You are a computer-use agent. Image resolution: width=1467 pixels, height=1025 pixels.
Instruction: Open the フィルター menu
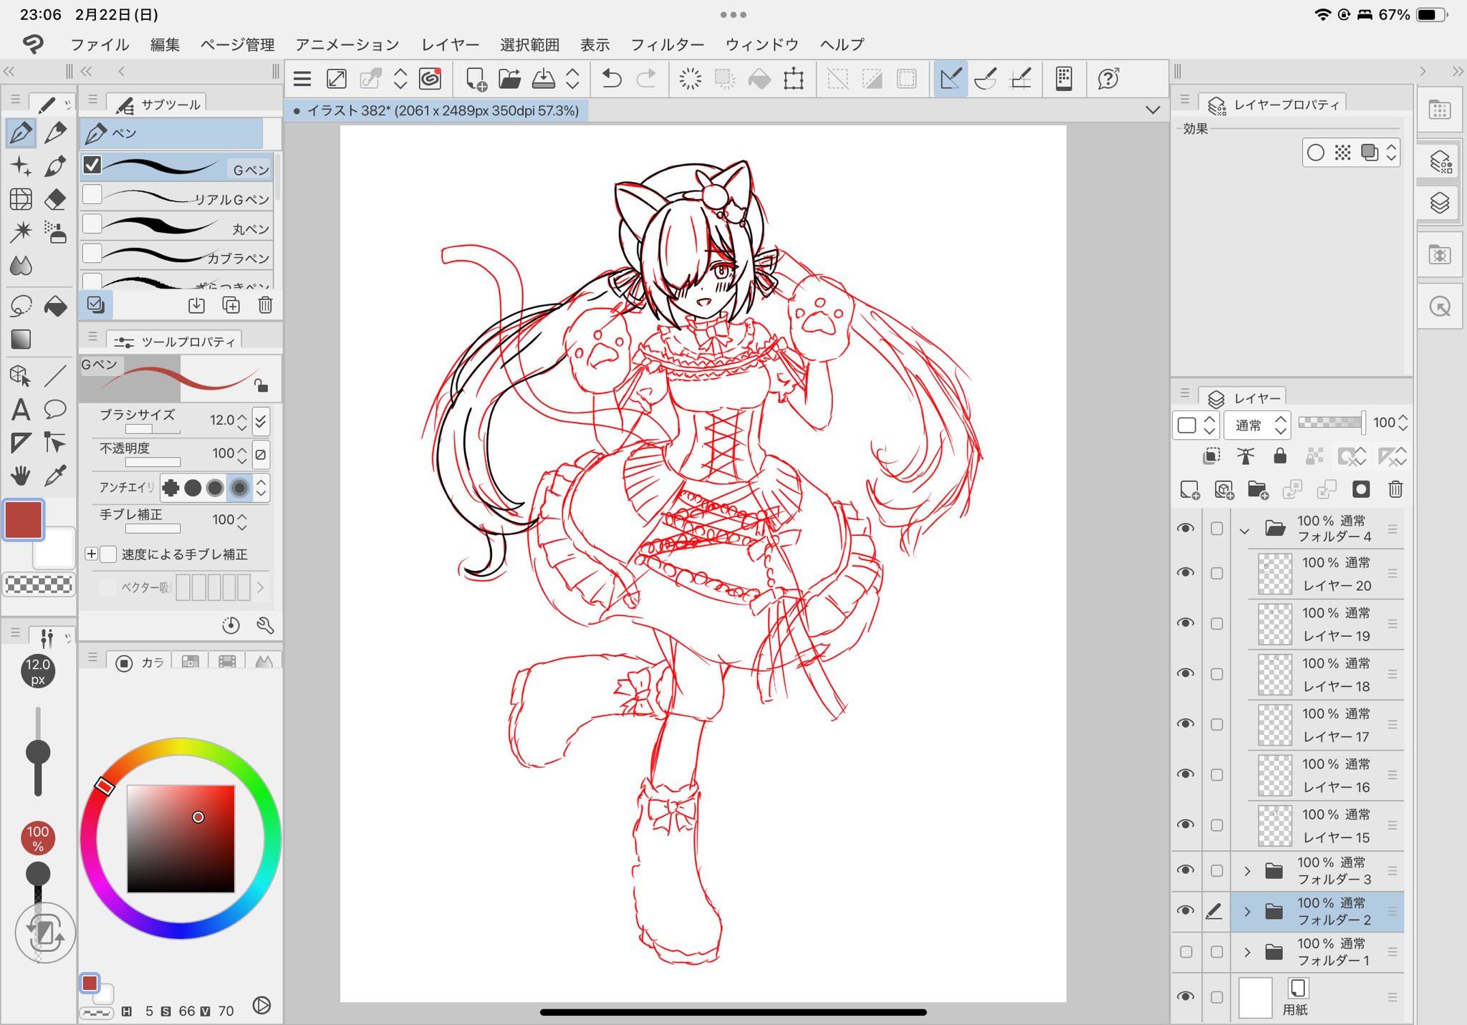[667, 44]
